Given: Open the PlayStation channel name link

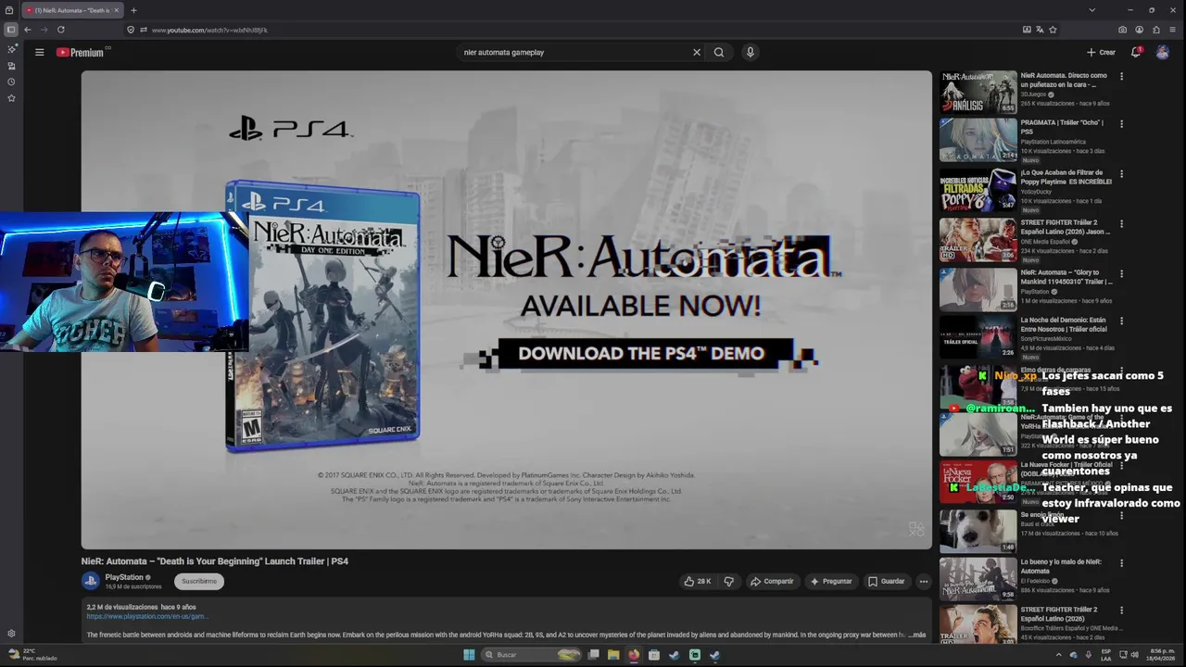Looking at the screenshot, I should tap(124, 577).
